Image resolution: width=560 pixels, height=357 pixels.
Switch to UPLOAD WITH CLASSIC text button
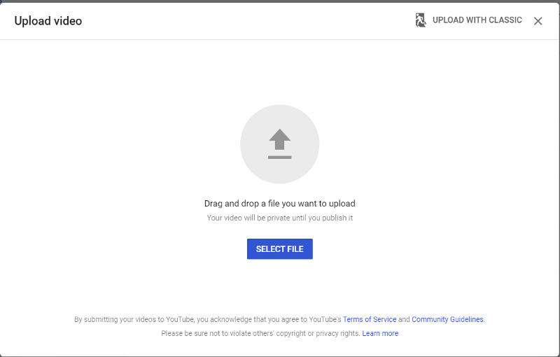pos(477,20)
